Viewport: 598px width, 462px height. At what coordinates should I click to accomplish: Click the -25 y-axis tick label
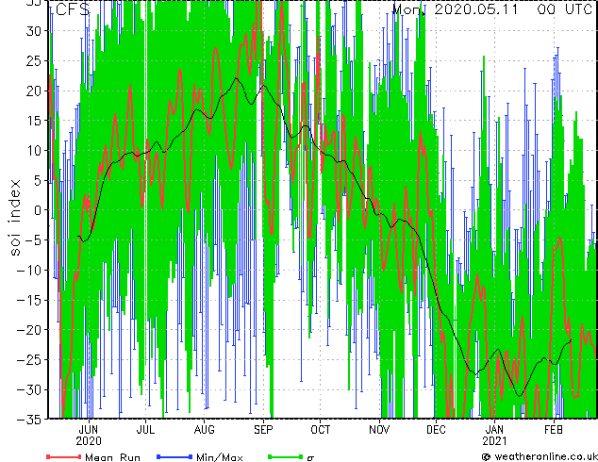click(x=29, y=359)
